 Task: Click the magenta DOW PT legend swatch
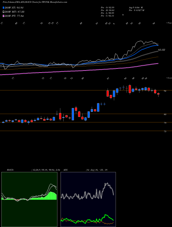click(4, 16)
